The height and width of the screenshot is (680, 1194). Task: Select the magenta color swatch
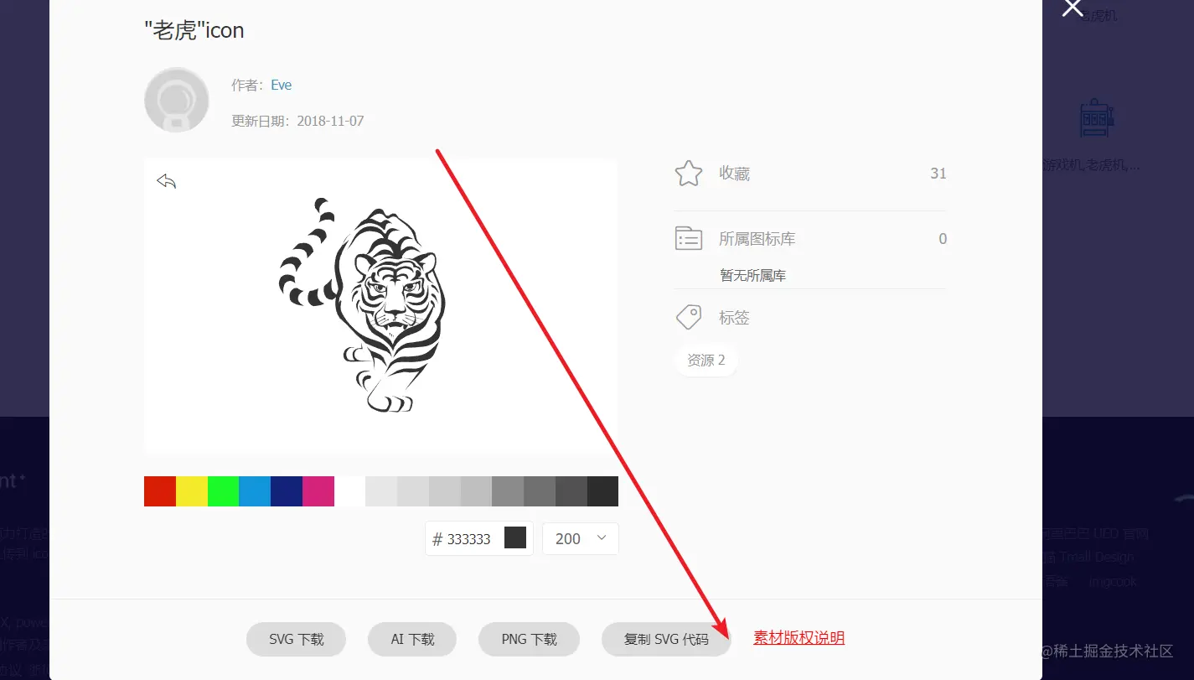click(x=318, y=491)
